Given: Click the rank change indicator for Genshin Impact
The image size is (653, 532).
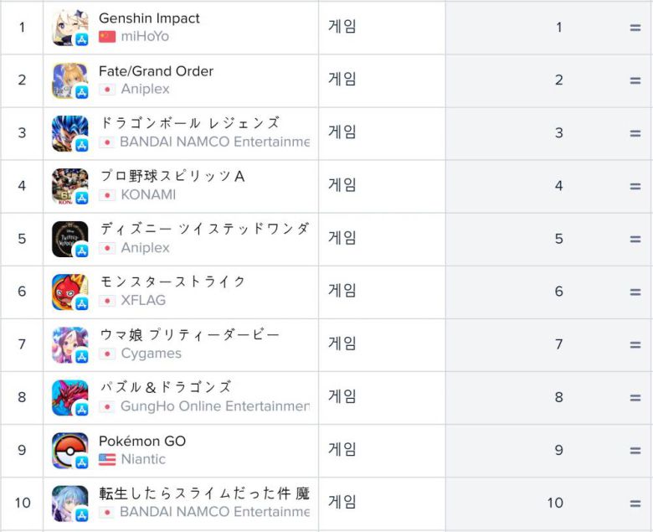Looking at the screenshot, I should click(635, 28).
